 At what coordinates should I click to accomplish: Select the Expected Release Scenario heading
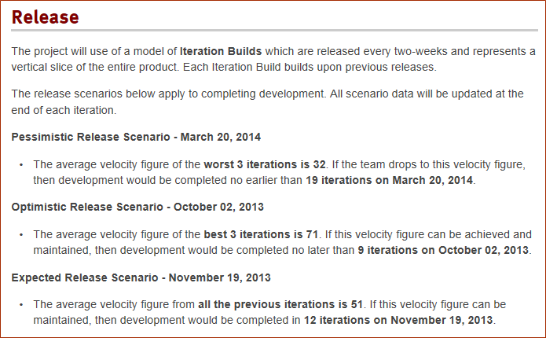point(141,277)
